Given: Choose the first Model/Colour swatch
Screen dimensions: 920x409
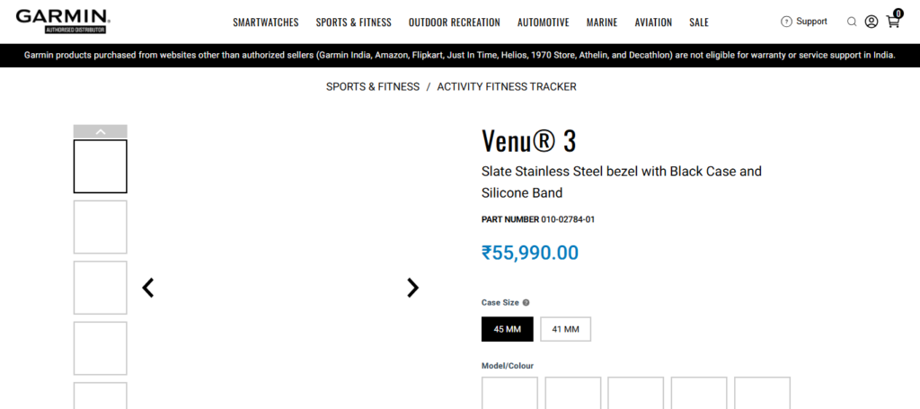Looking at the screenshot, I should pos(509,394).
